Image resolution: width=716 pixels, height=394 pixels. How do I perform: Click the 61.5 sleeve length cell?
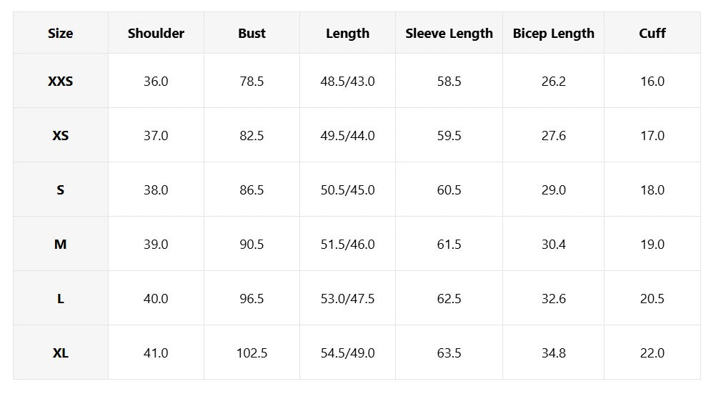coord(449,245)
